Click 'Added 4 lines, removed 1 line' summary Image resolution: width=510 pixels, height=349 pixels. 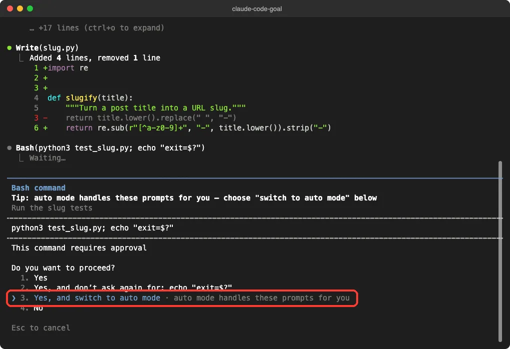[94, 58]
